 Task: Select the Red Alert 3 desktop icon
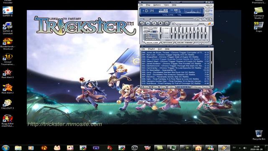[8, 73]
